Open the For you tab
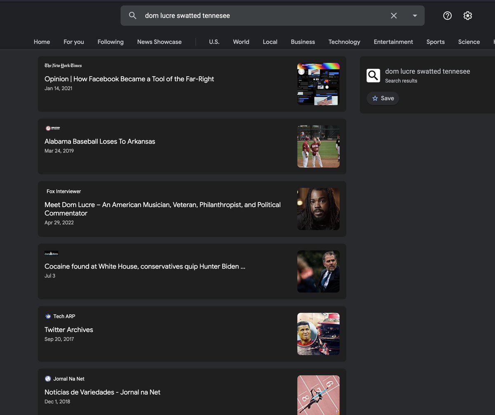 (74, 42)
